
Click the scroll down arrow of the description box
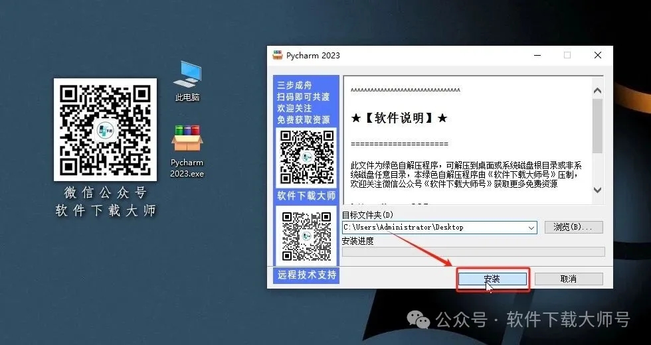coord(597,190)
